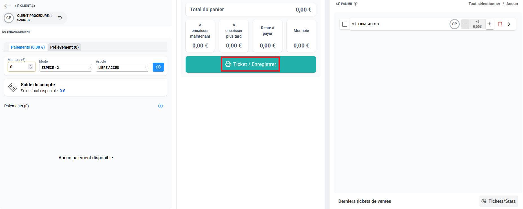Open CLIENT PROCEDURE external link icon
Viewport: 523px width, 209px height.
pos(51,16)
